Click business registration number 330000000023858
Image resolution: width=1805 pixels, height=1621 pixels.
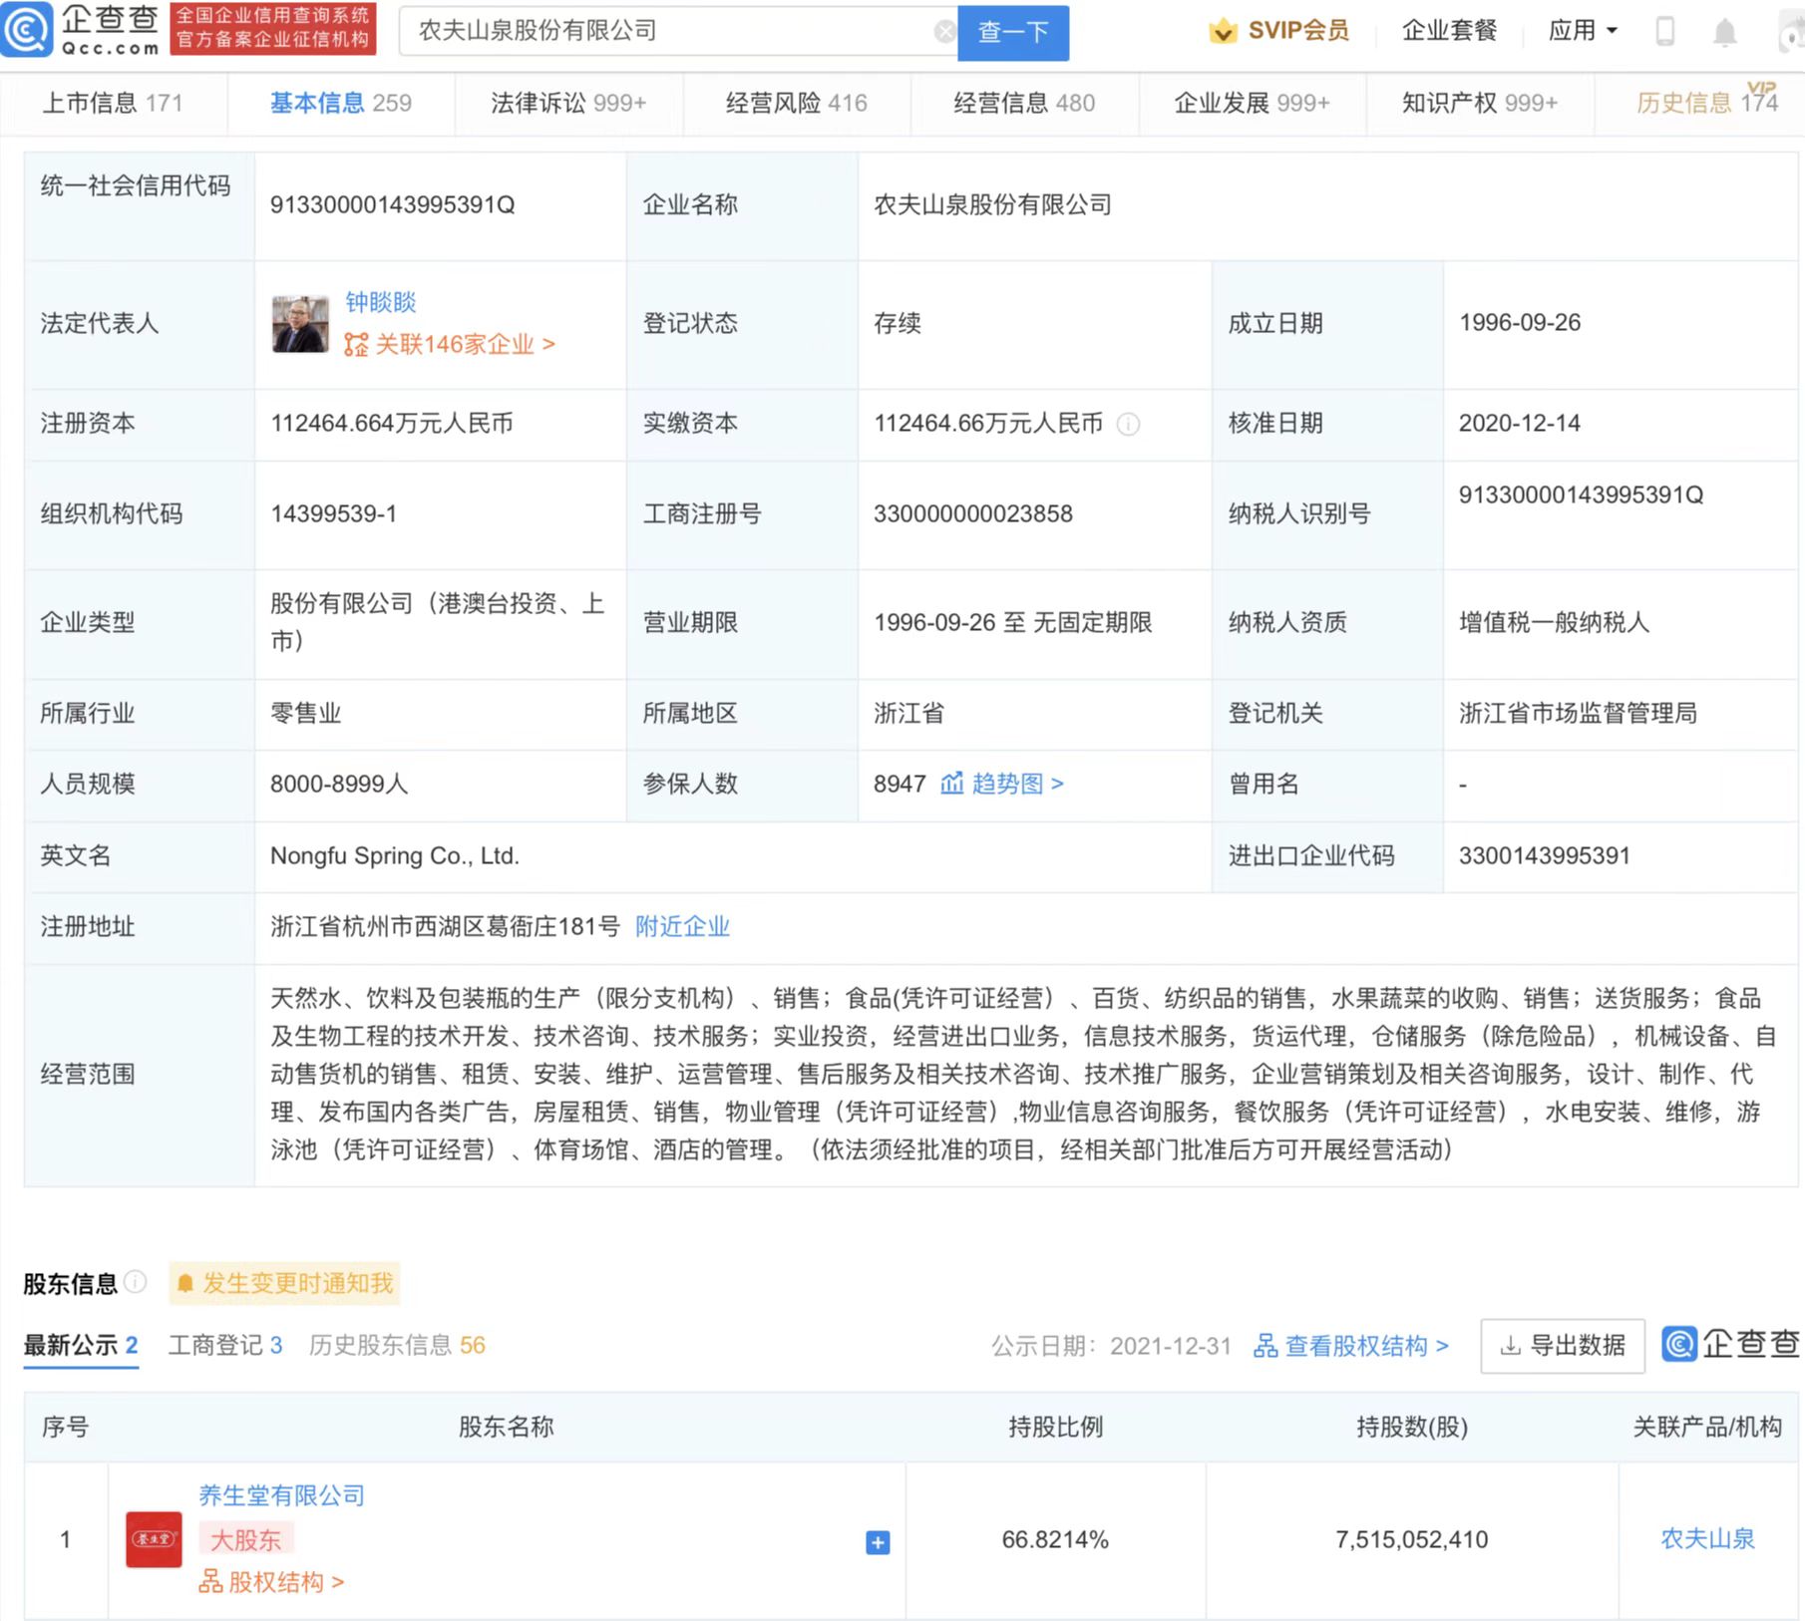[x=973, y=514]
